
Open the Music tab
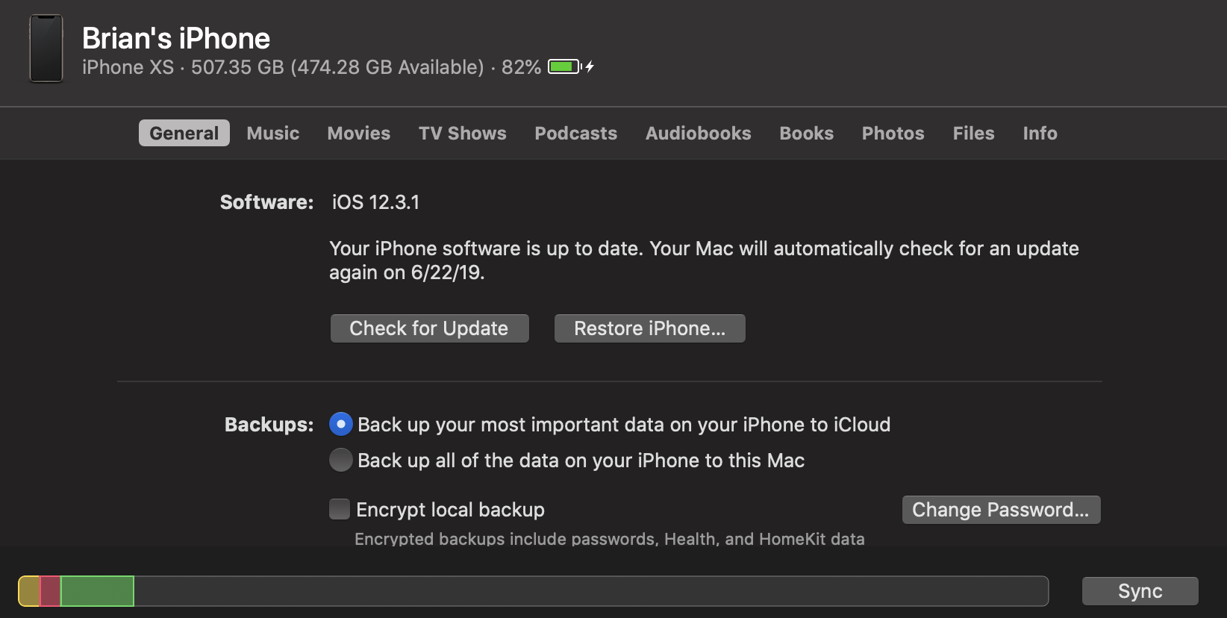[x=273, y=134]
